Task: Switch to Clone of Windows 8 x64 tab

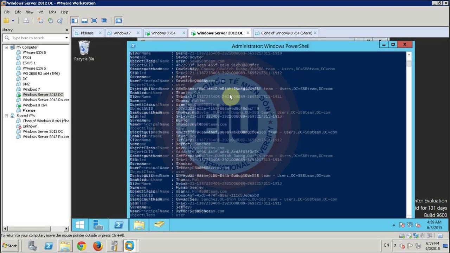Action: click(286, 33)
